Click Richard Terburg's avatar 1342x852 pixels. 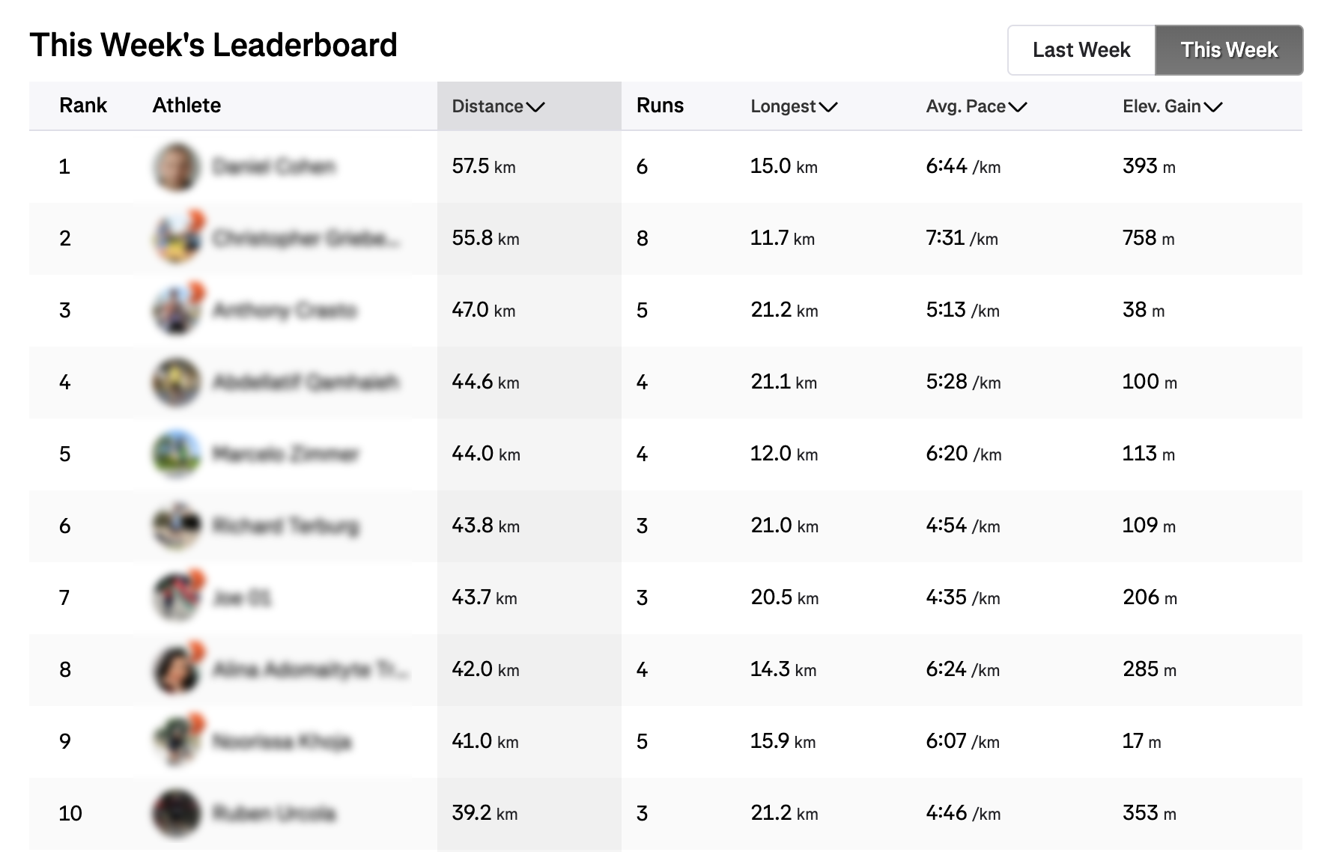[x=176, y=526]
